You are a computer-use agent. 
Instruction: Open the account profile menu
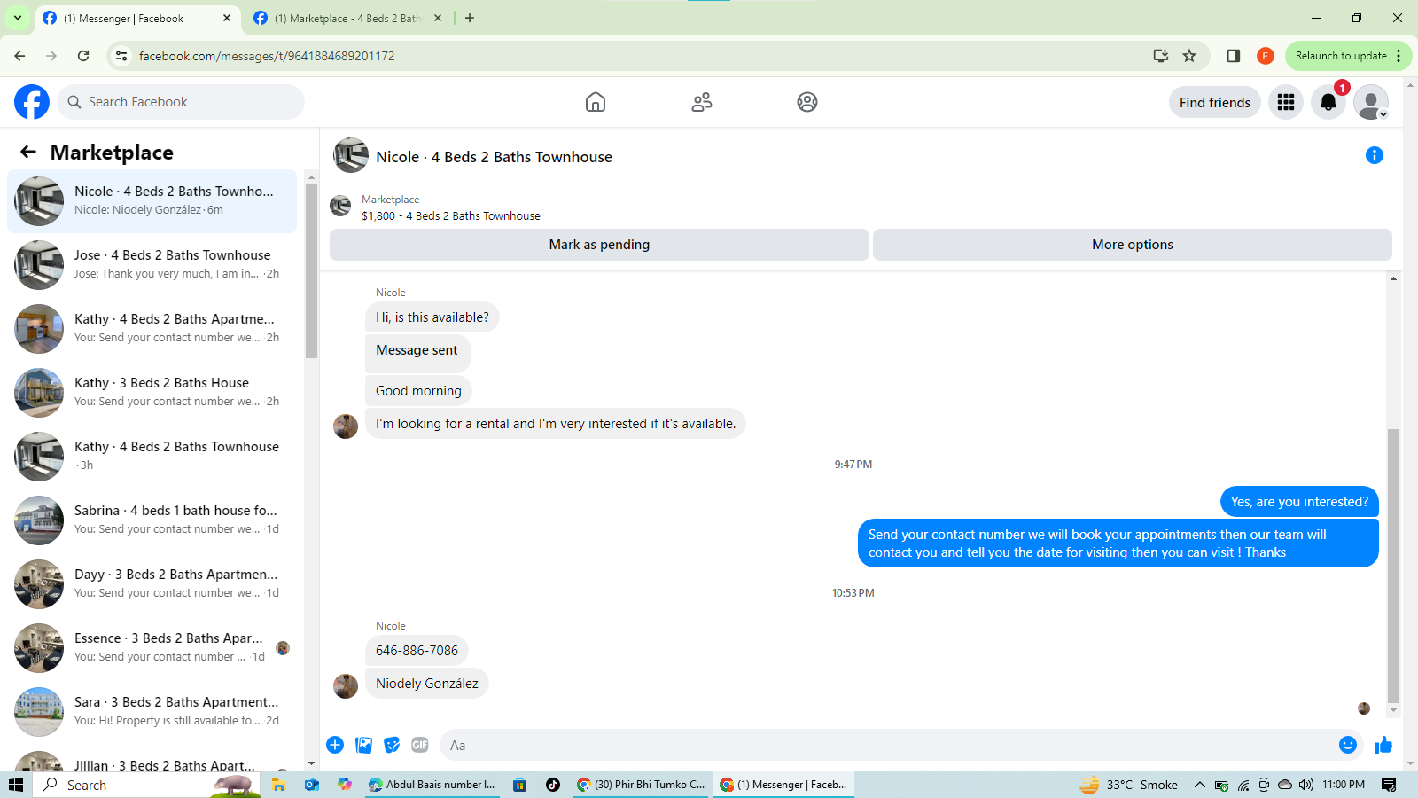click(x=1371, y=102)
